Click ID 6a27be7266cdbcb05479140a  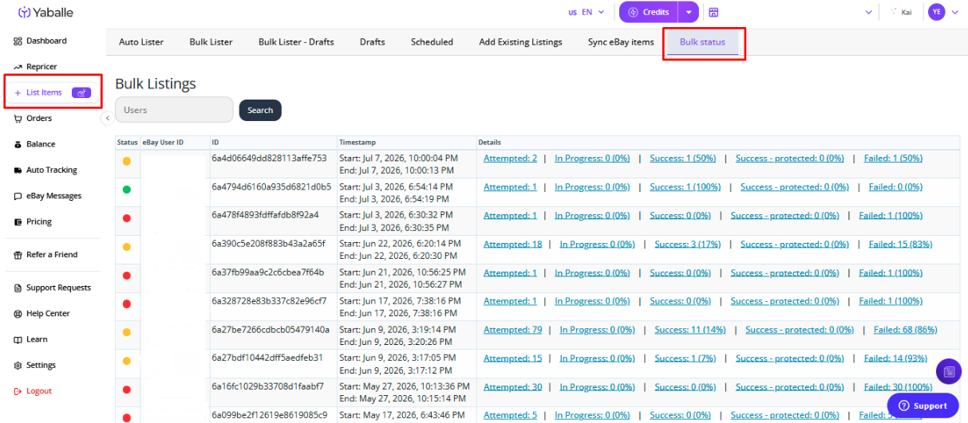271,330
